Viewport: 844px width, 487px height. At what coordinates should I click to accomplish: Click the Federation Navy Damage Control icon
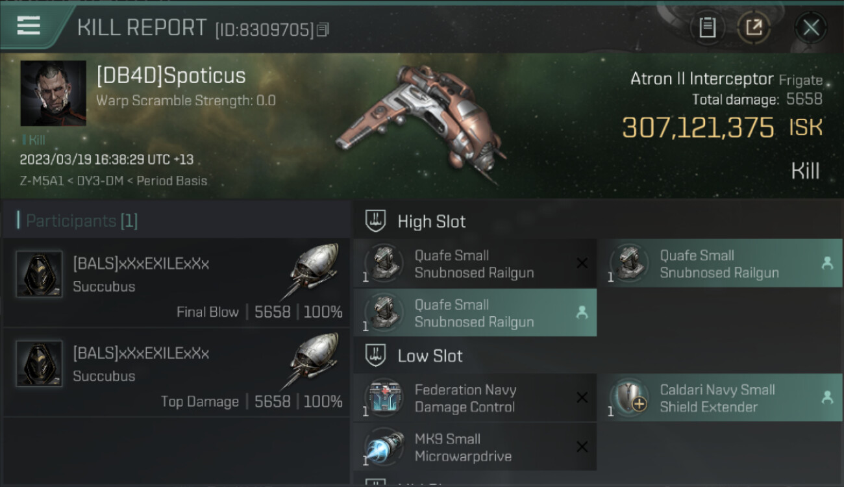[x=384, y=398]
